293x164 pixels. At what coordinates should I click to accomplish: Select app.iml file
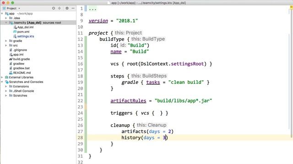point(18,55)
